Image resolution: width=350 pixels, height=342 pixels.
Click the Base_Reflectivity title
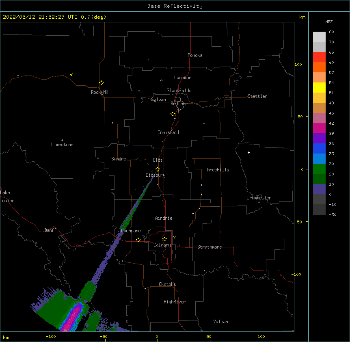click(175, 6)
